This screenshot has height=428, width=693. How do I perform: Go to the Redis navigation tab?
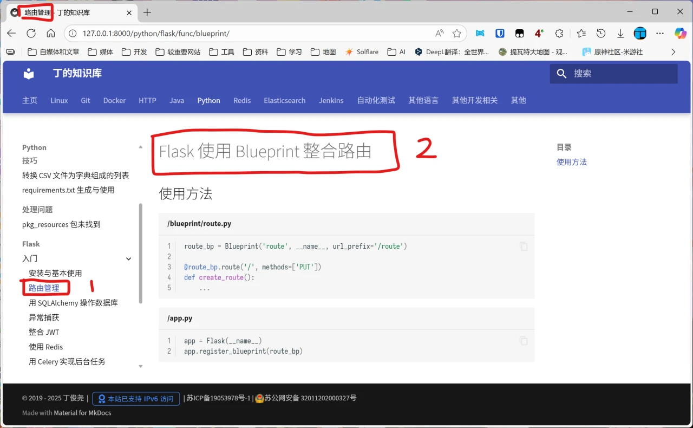pyautogui.click(x=241, y=100)
